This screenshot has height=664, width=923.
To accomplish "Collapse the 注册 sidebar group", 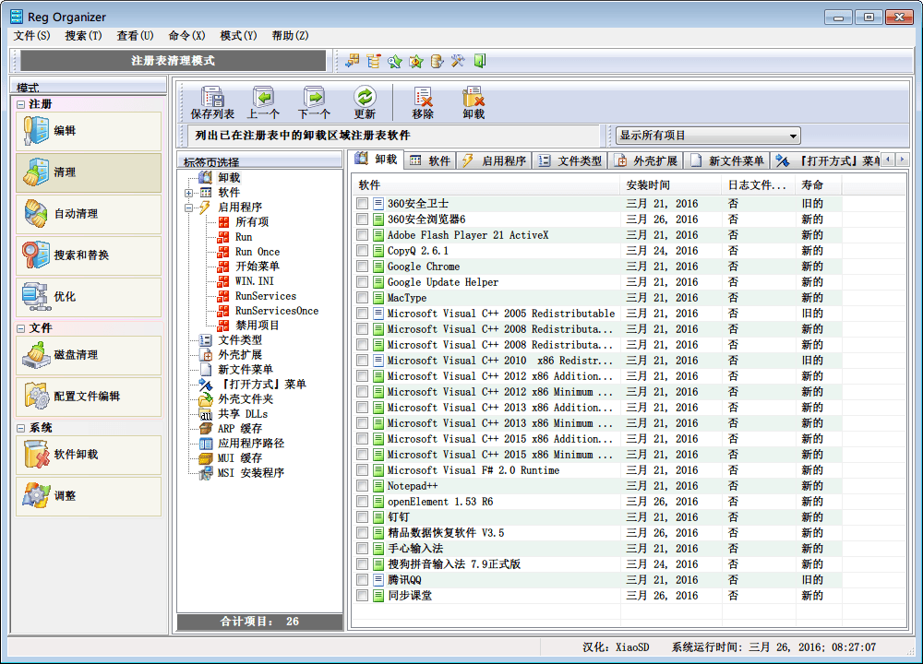I will (x=20, y=105).
